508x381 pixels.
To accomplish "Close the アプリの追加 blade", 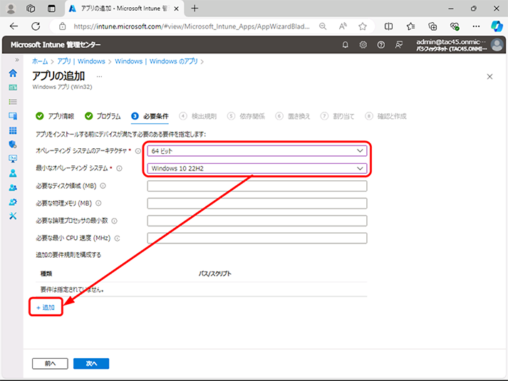I will pos(489,77).
